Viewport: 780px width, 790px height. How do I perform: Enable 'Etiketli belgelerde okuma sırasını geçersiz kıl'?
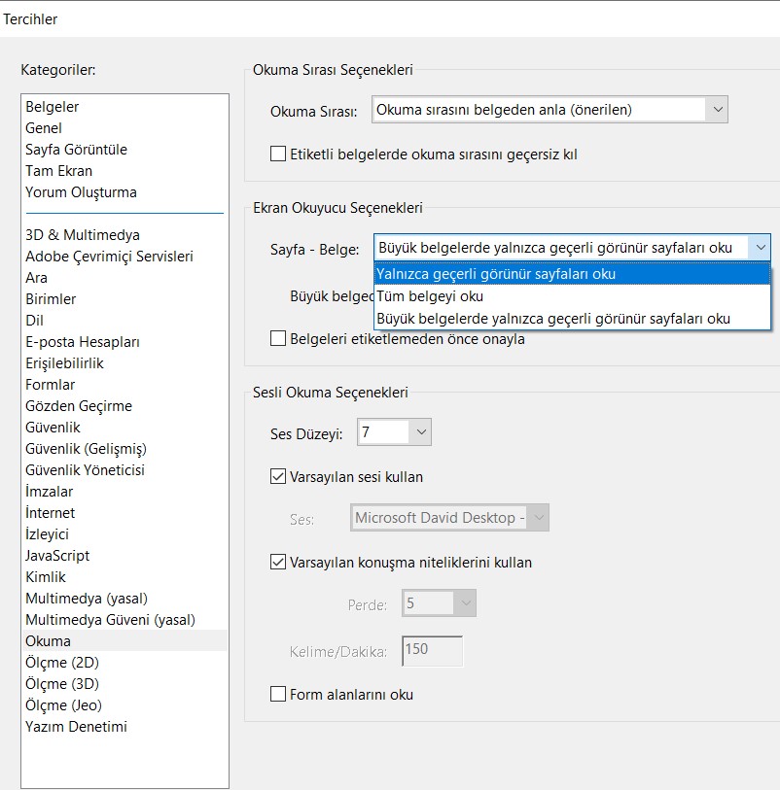(x=277, y=154)
